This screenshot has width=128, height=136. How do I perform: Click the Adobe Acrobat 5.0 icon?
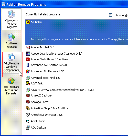(x=28, y=47)
